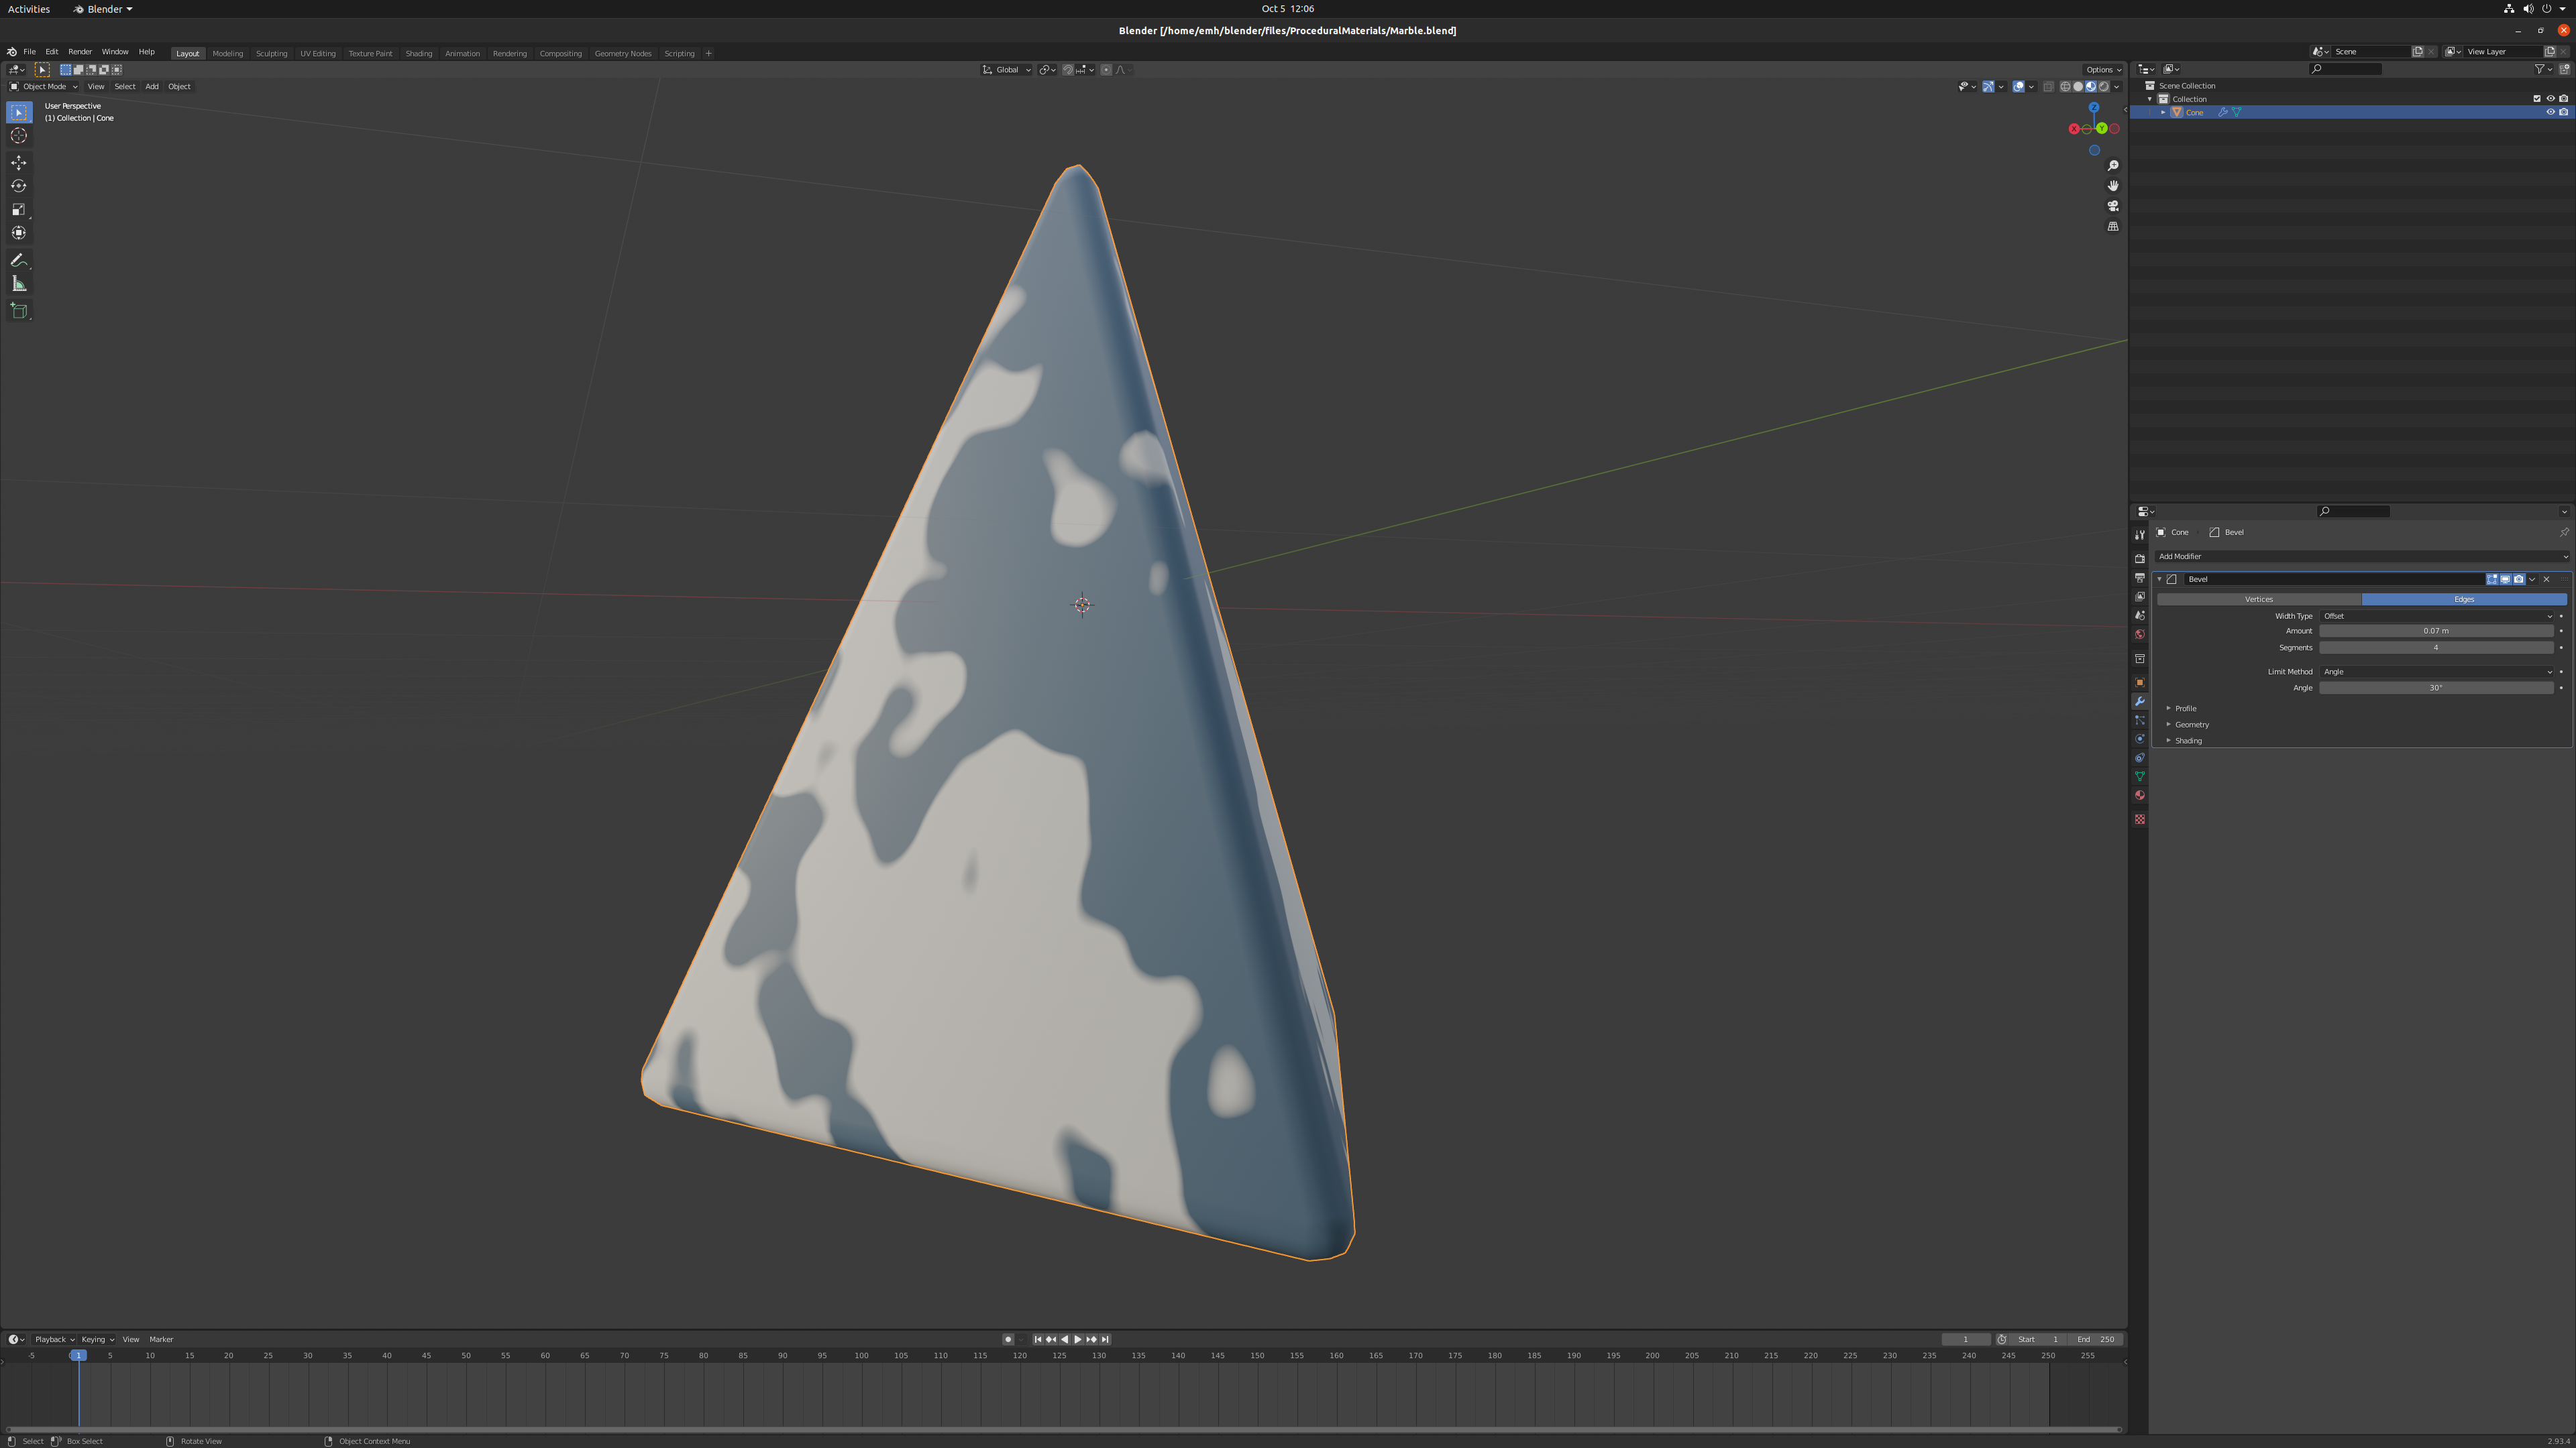Select the Measure ruler tool
The height and width of the screenshot is (1448, 2576).
(x=19, y=284)
